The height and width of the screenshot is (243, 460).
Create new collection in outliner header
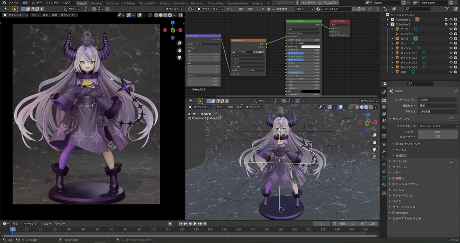[x=455, y=9]
